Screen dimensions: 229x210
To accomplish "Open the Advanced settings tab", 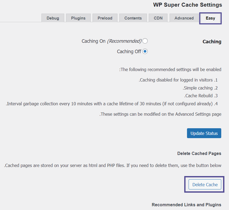I will pos(184,18).
